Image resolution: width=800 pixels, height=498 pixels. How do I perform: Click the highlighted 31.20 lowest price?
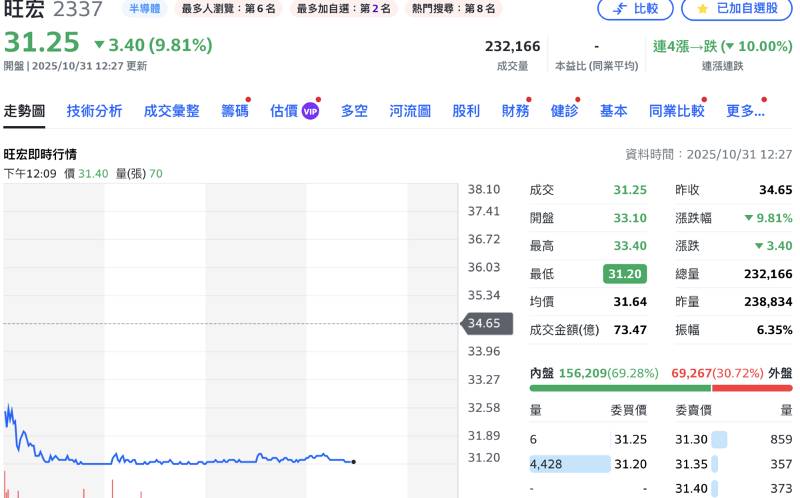pyautogui.click(x=625, y=274)
